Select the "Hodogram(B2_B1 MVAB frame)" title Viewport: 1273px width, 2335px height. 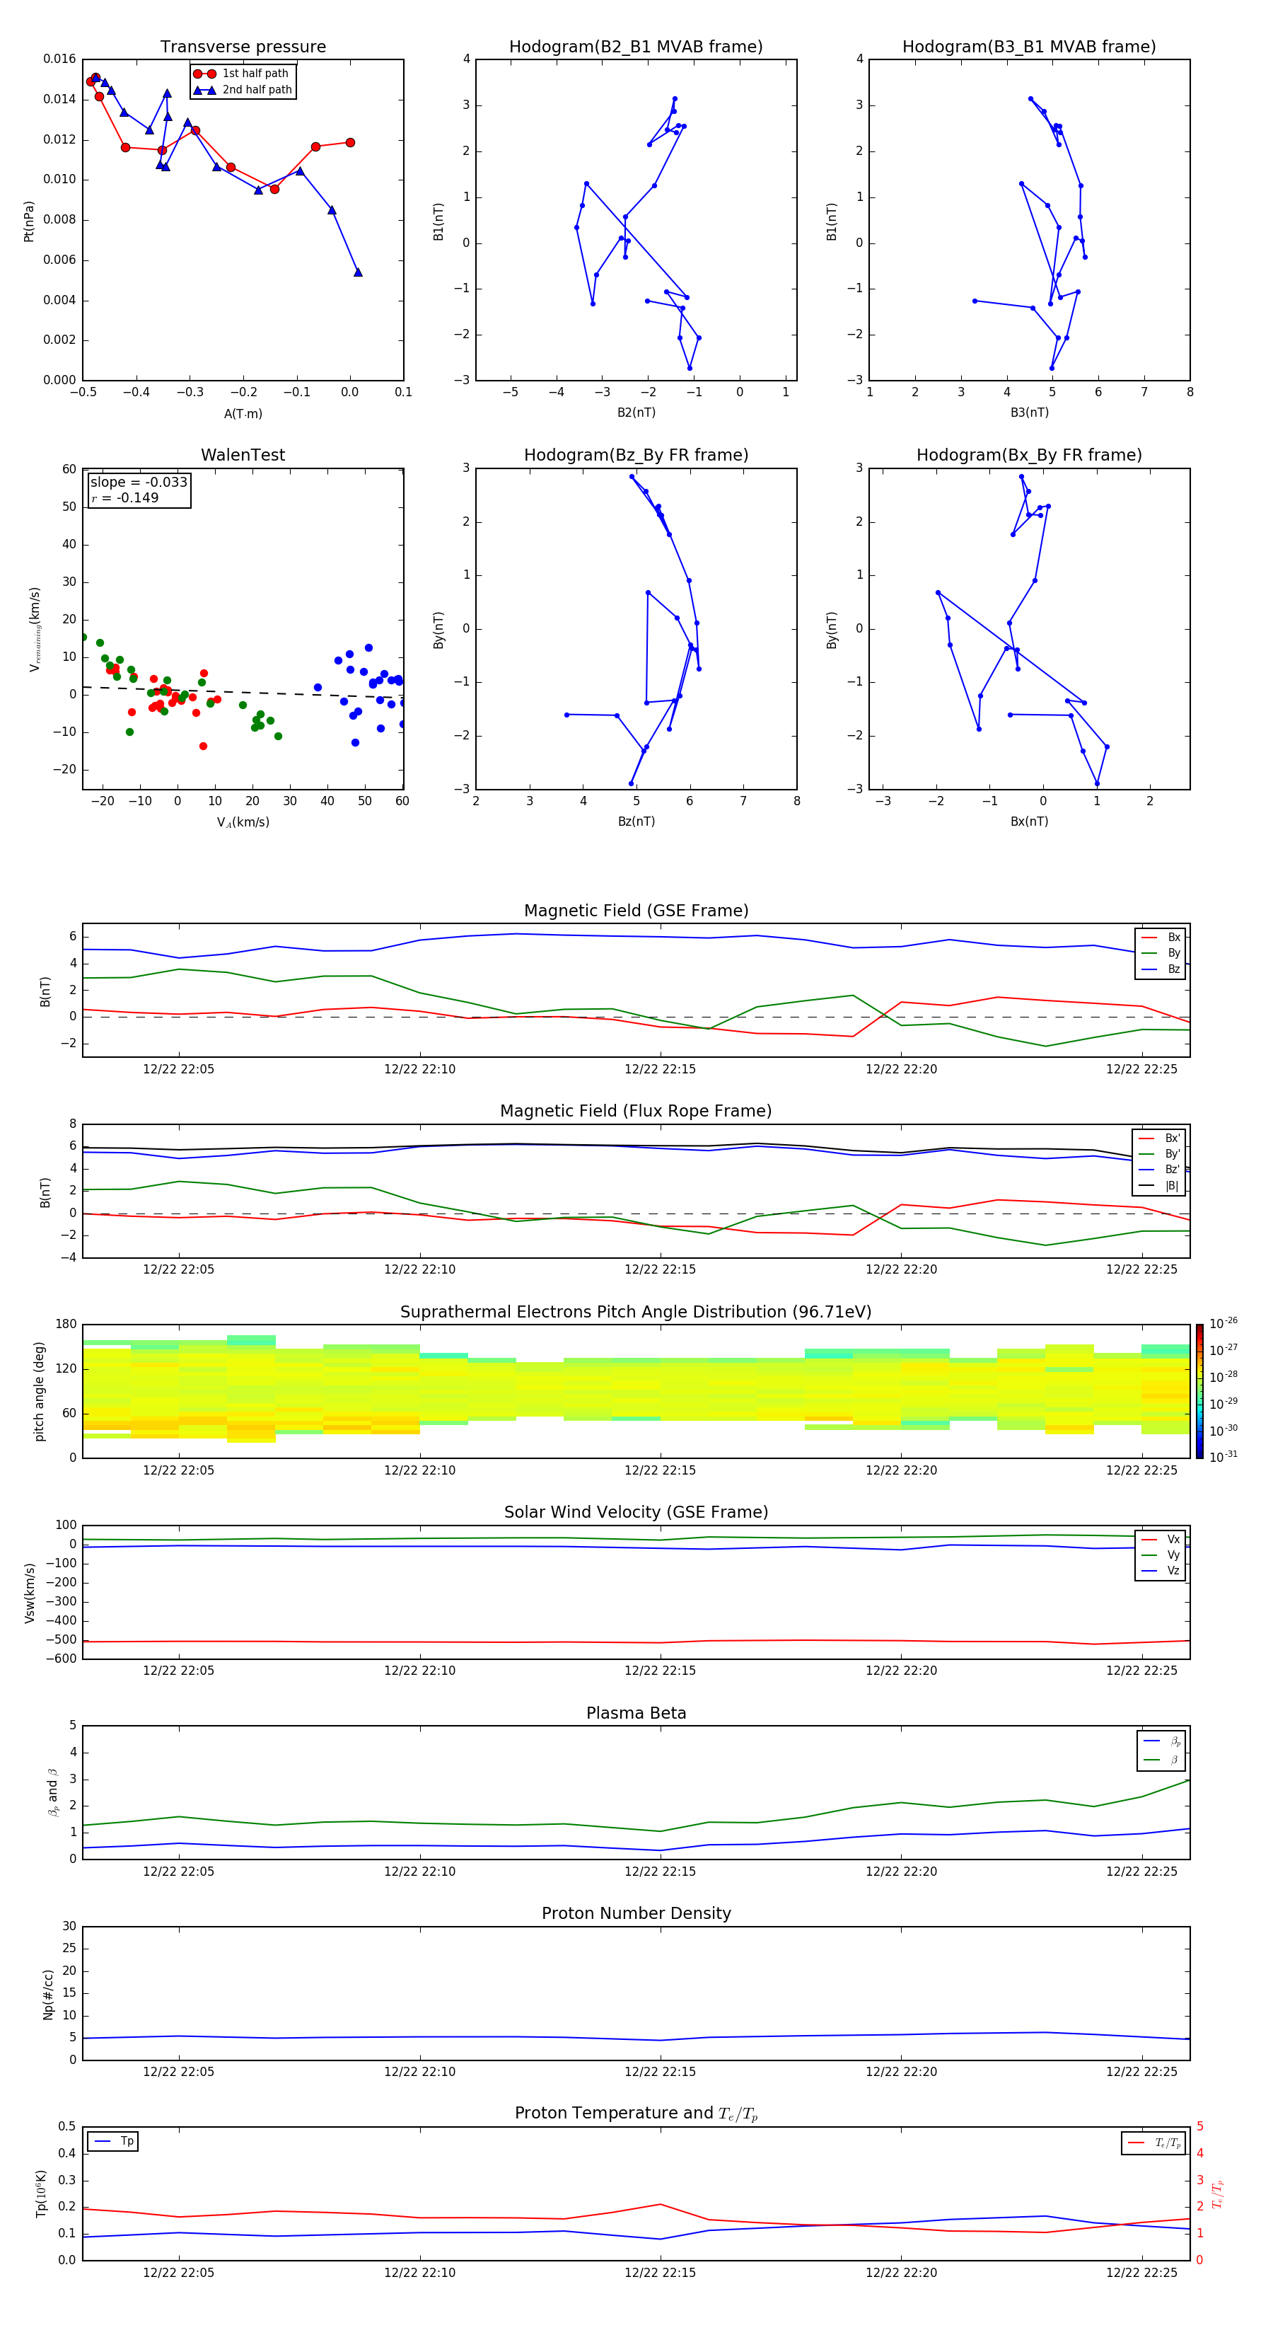click(x=636, y=47)
